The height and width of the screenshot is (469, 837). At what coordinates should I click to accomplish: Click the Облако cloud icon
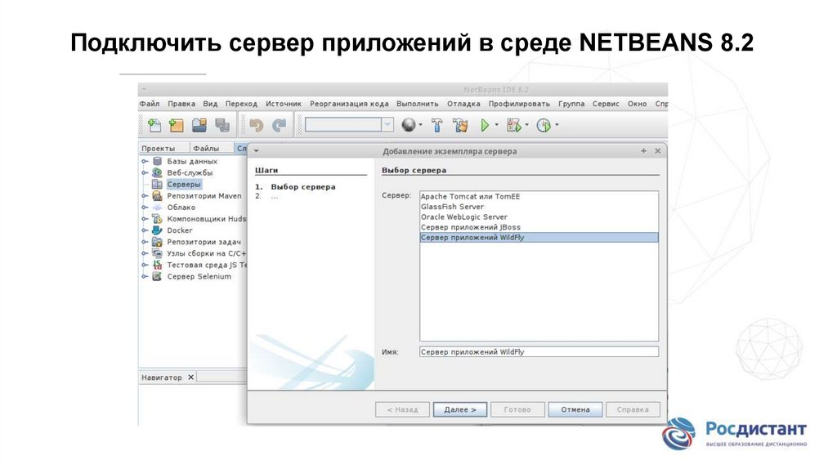point(157,207)
